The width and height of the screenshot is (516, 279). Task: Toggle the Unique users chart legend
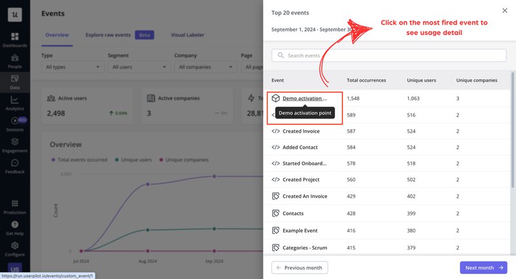(135, 159)
